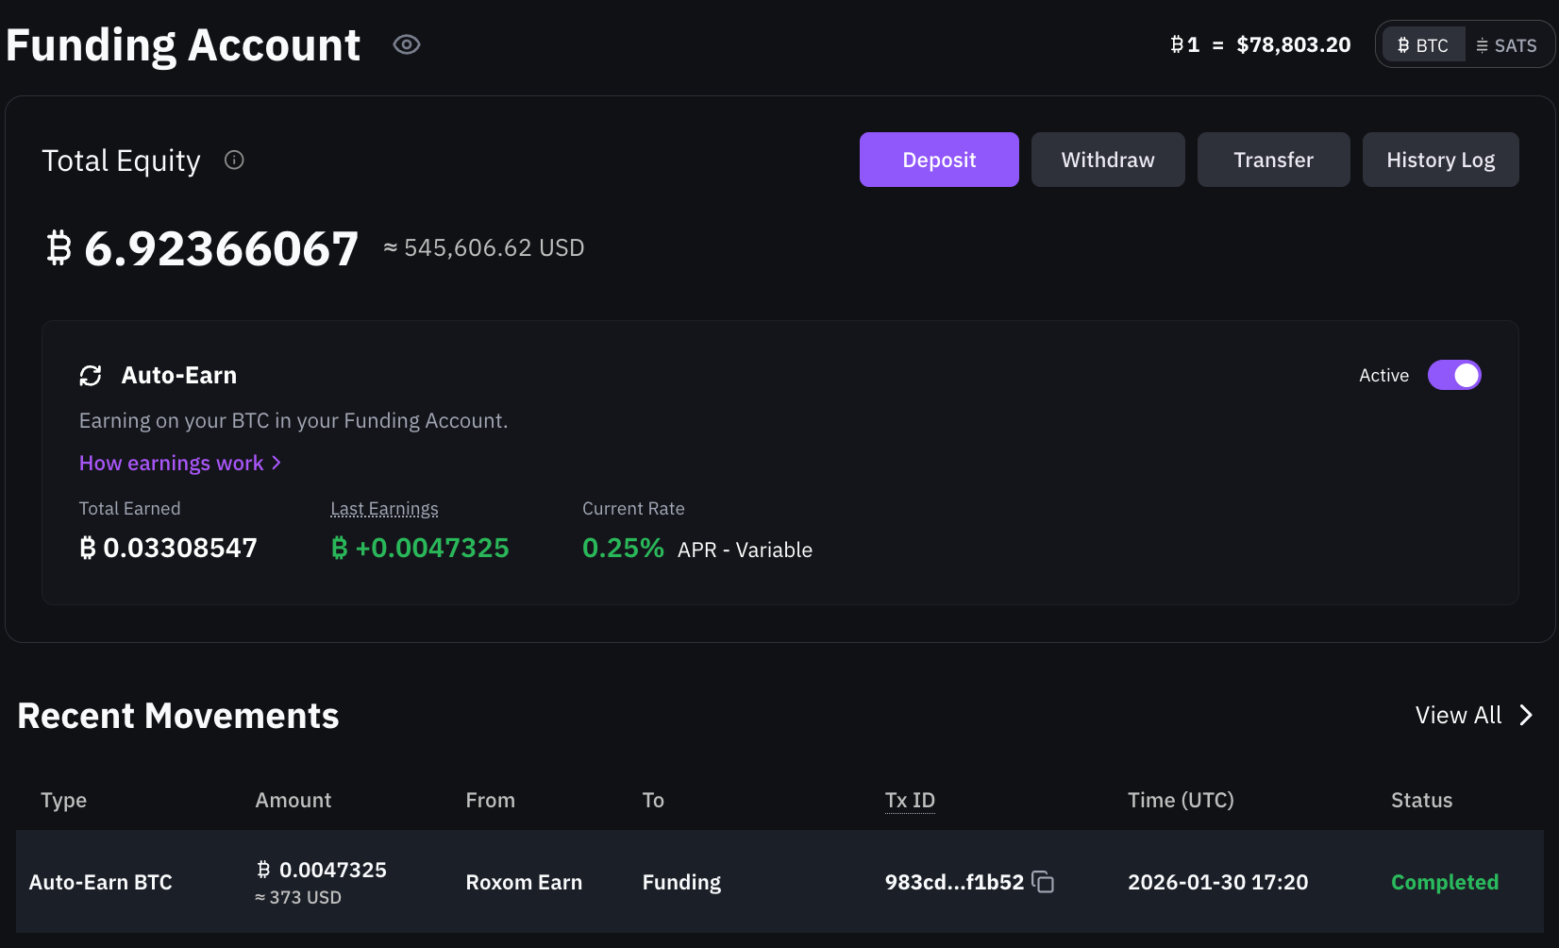This screenshot has height=948, width=1559.
Task: Click the 0.25% current rate value
Action: tap(623, 548)
